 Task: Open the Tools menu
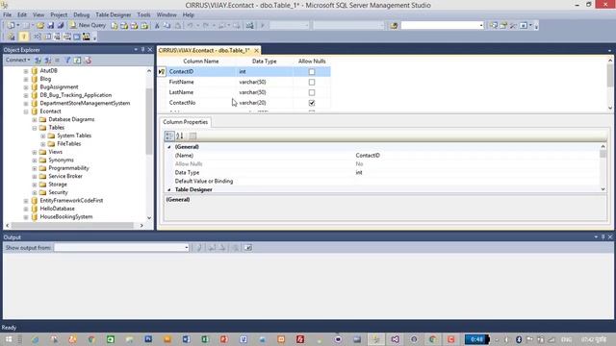(x=143, y=15)
